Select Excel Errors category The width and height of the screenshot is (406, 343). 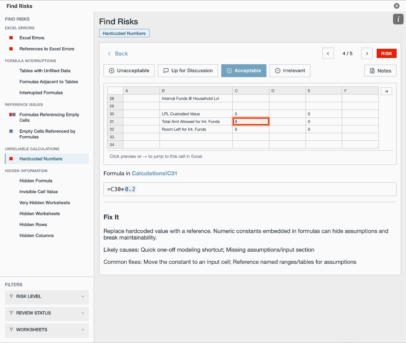pyautogui.click(x=32, y=38)
